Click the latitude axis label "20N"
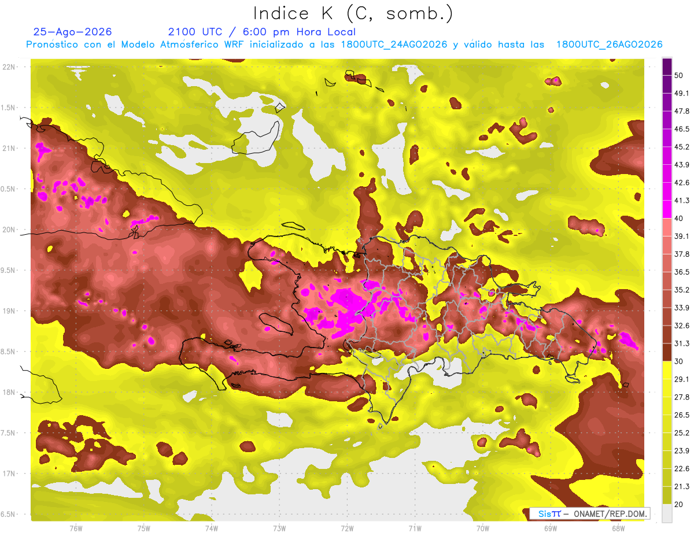 coord(10,230)
